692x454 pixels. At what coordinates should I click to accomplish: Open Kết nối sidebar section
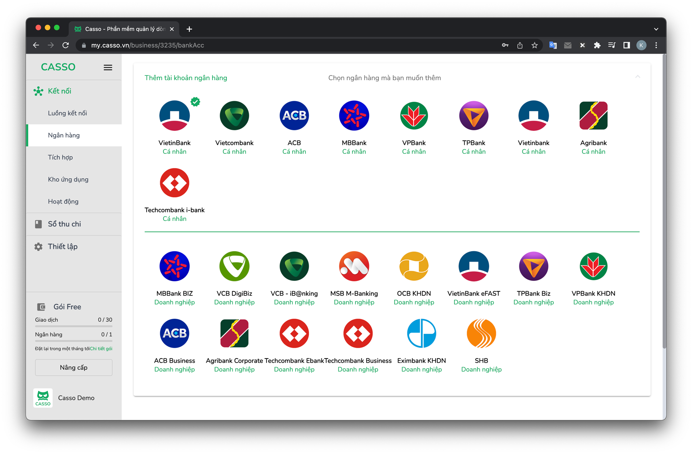(x=74, y=91)
